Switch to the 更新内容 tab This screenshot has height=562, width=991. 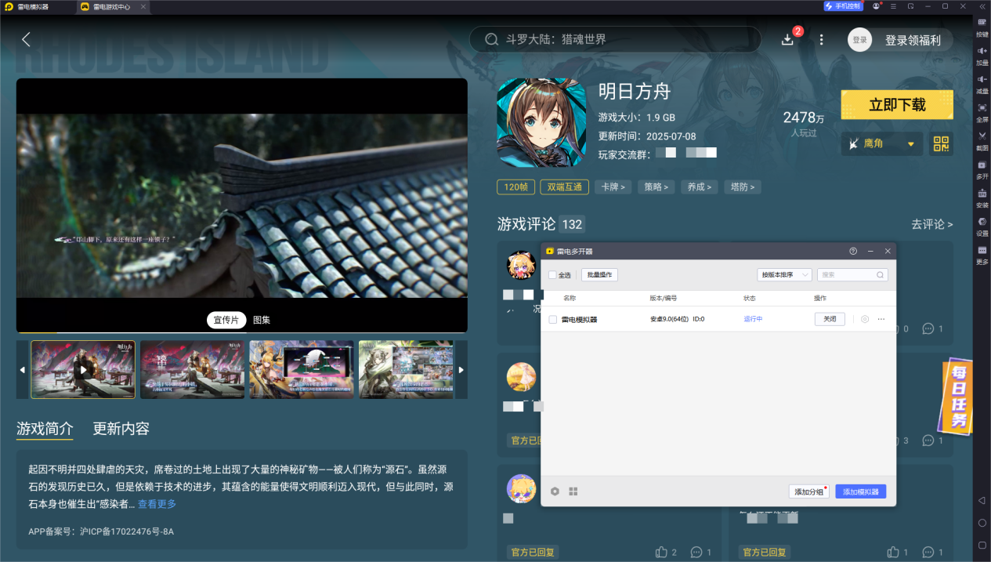(121, 429)
